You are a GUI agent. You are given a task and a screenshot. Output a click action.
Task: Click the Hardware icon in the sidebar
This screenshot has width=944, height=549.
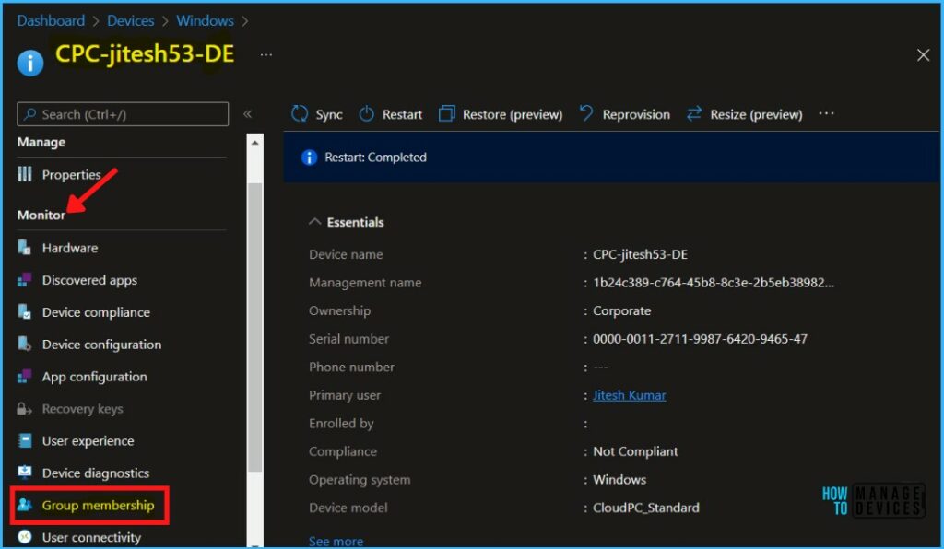click(x=24, y=247)
